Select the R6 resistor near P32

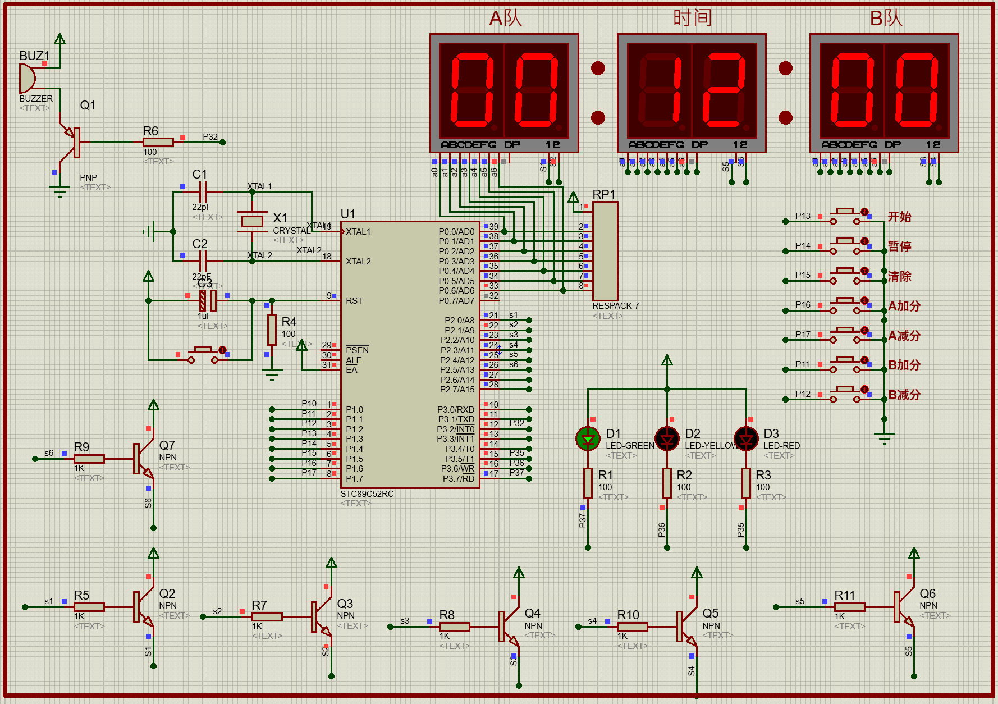point(158,143)
